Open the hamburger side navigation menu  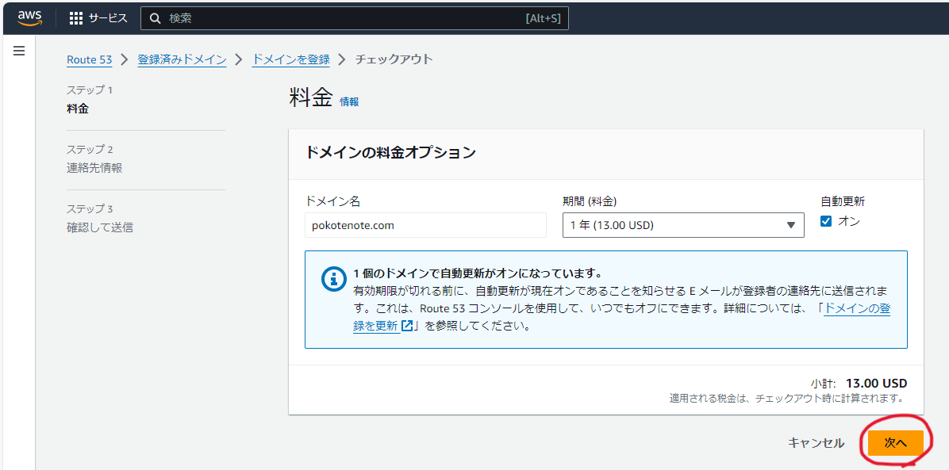(x=19, y=51)
